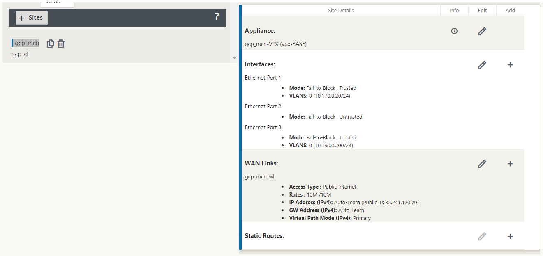Click the Site Details column header
Image resolution: width=543 pixels, height=256 pixels.
point(341,11)
